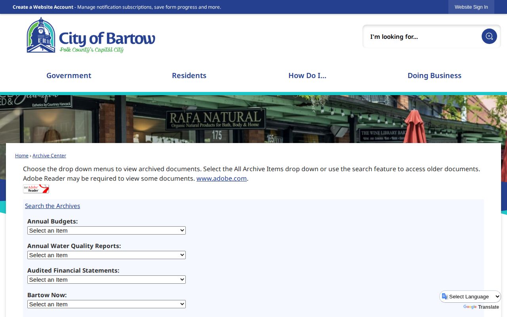Open the Annual Water Quality Reports dropdown
This screenshot has width=507, height=317.
pyautogui.click(x=107, y=255)
